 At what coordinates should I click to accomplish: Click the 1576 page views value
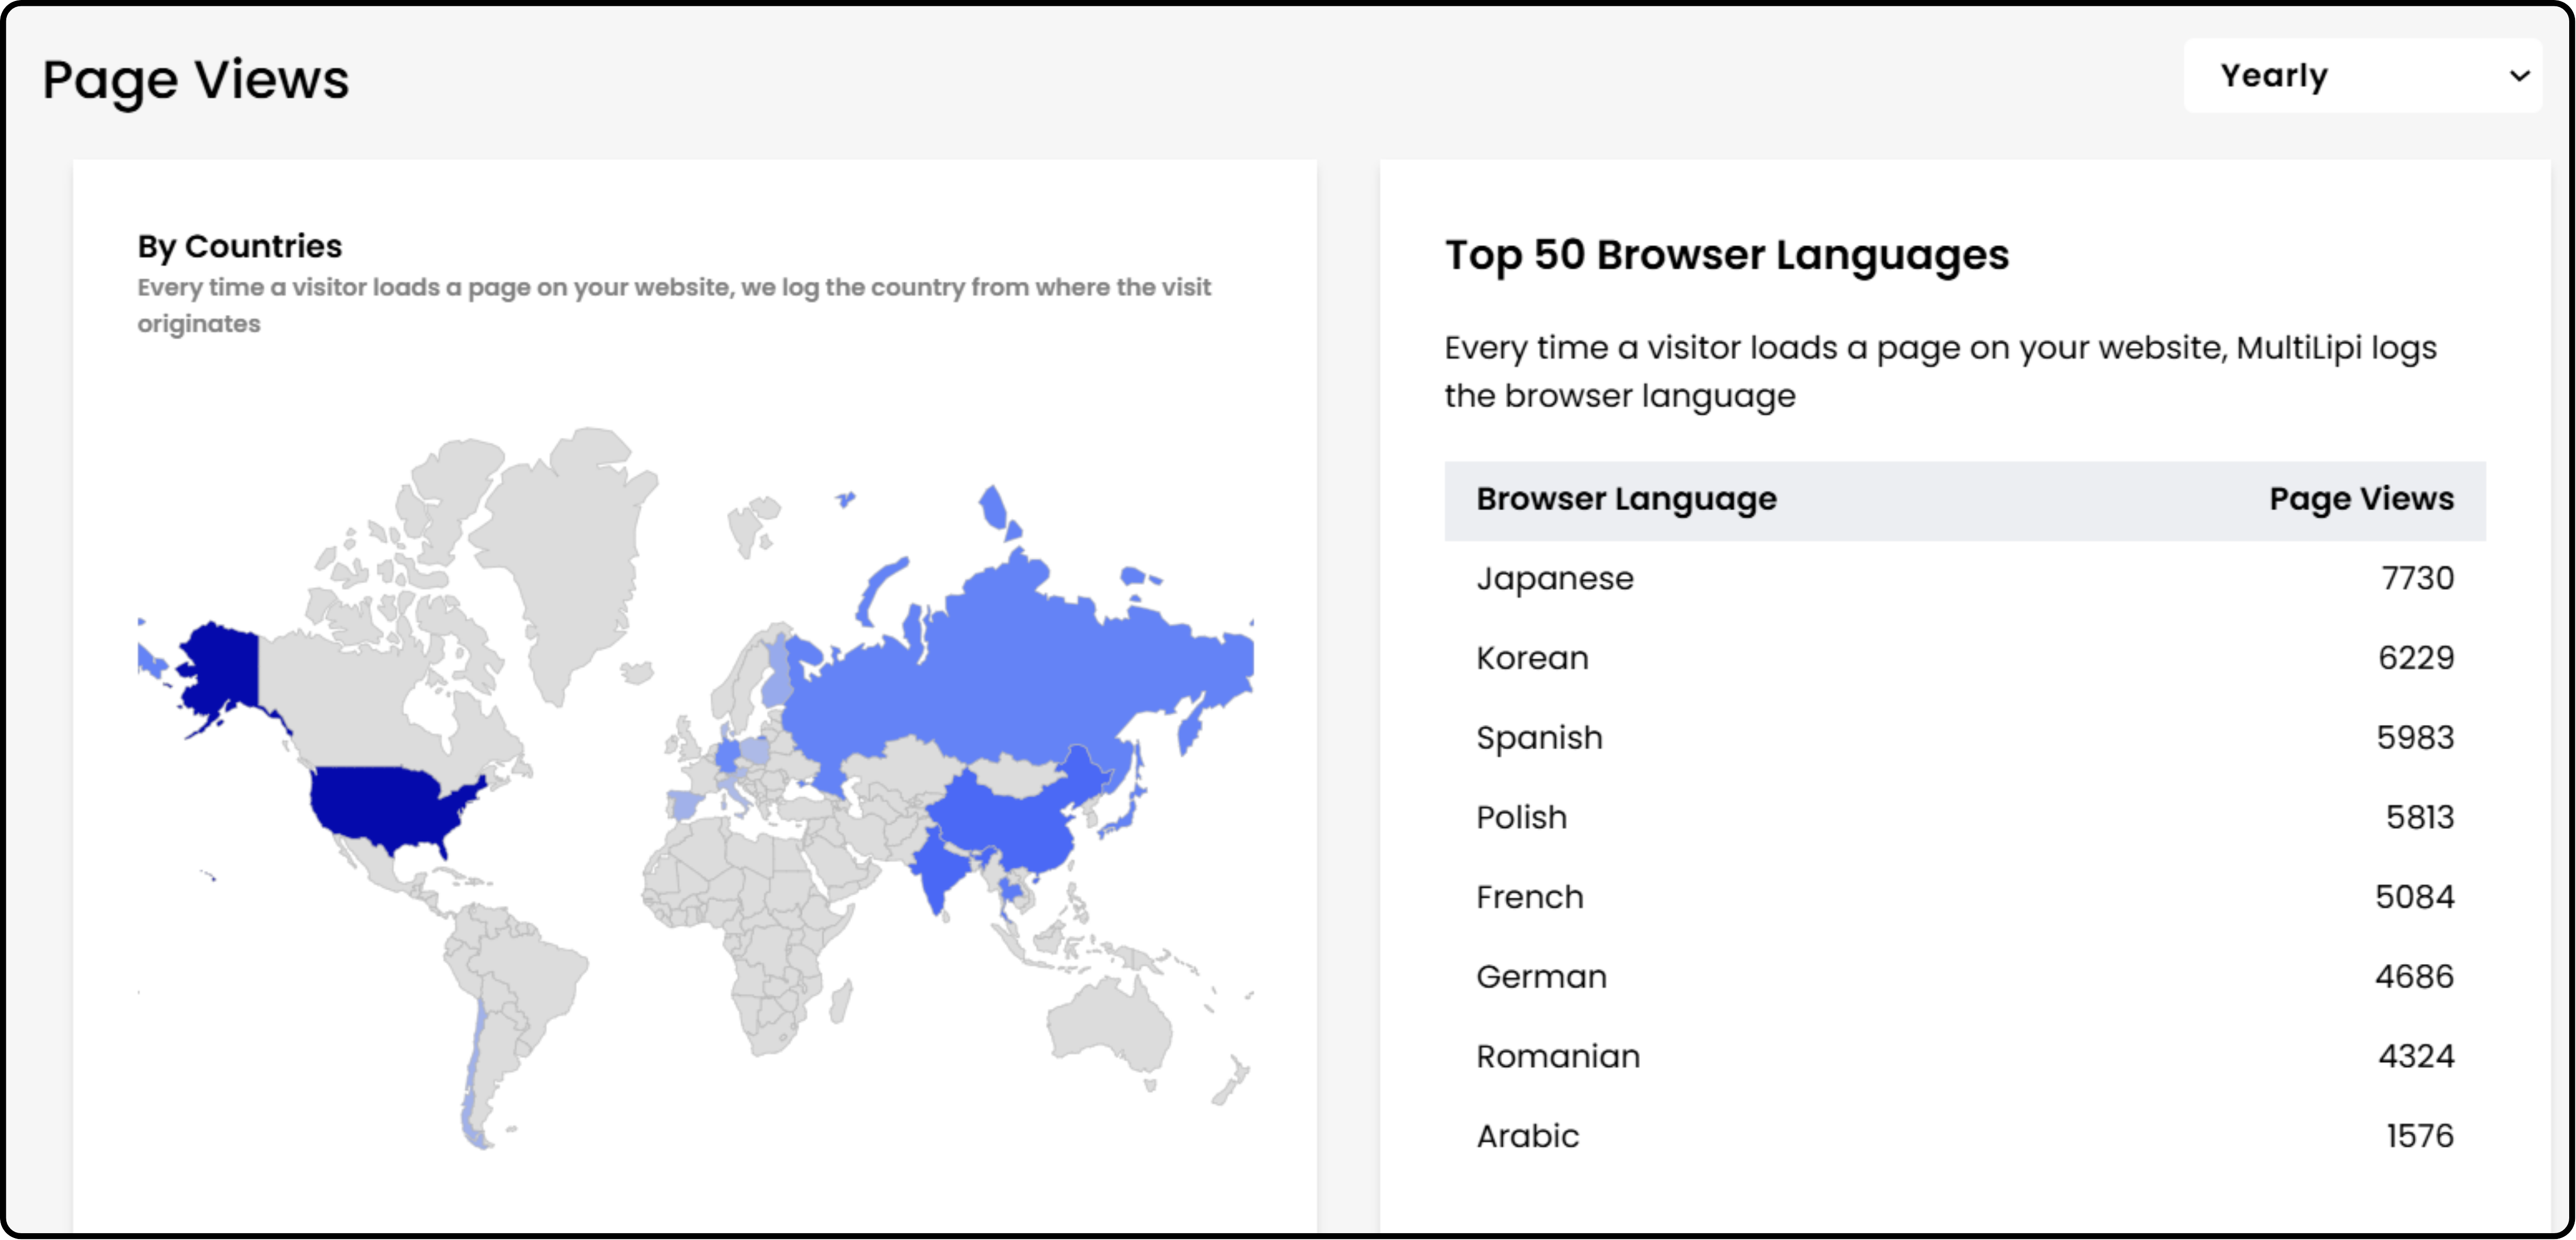pos(2420,1137)
